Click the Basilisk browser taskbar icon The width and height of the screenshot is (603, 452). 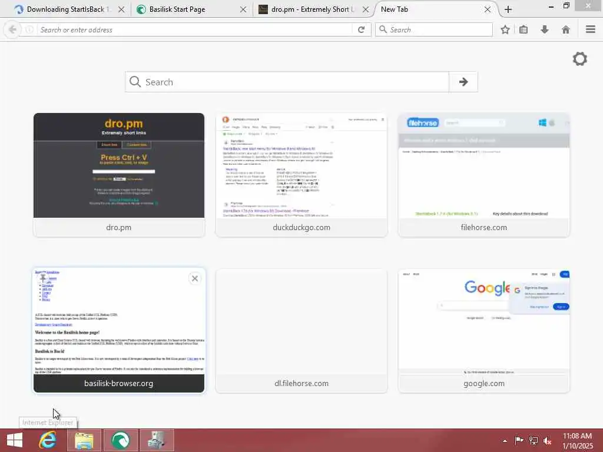click(120, 440)
